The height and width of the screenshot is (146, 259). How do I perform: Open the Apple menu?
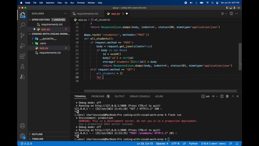click(21, 3)
